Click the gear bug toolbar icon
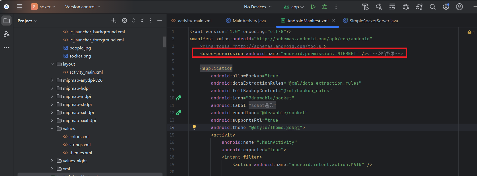Image resolution: width=477 pixels, height=176 pixels. 406,7
